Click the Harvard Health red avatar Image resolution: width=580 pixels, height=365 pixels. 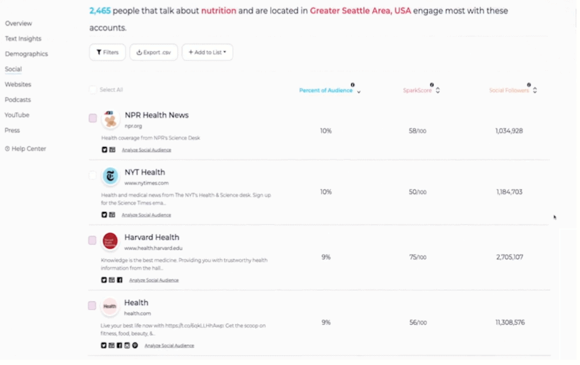pos(110,241)
